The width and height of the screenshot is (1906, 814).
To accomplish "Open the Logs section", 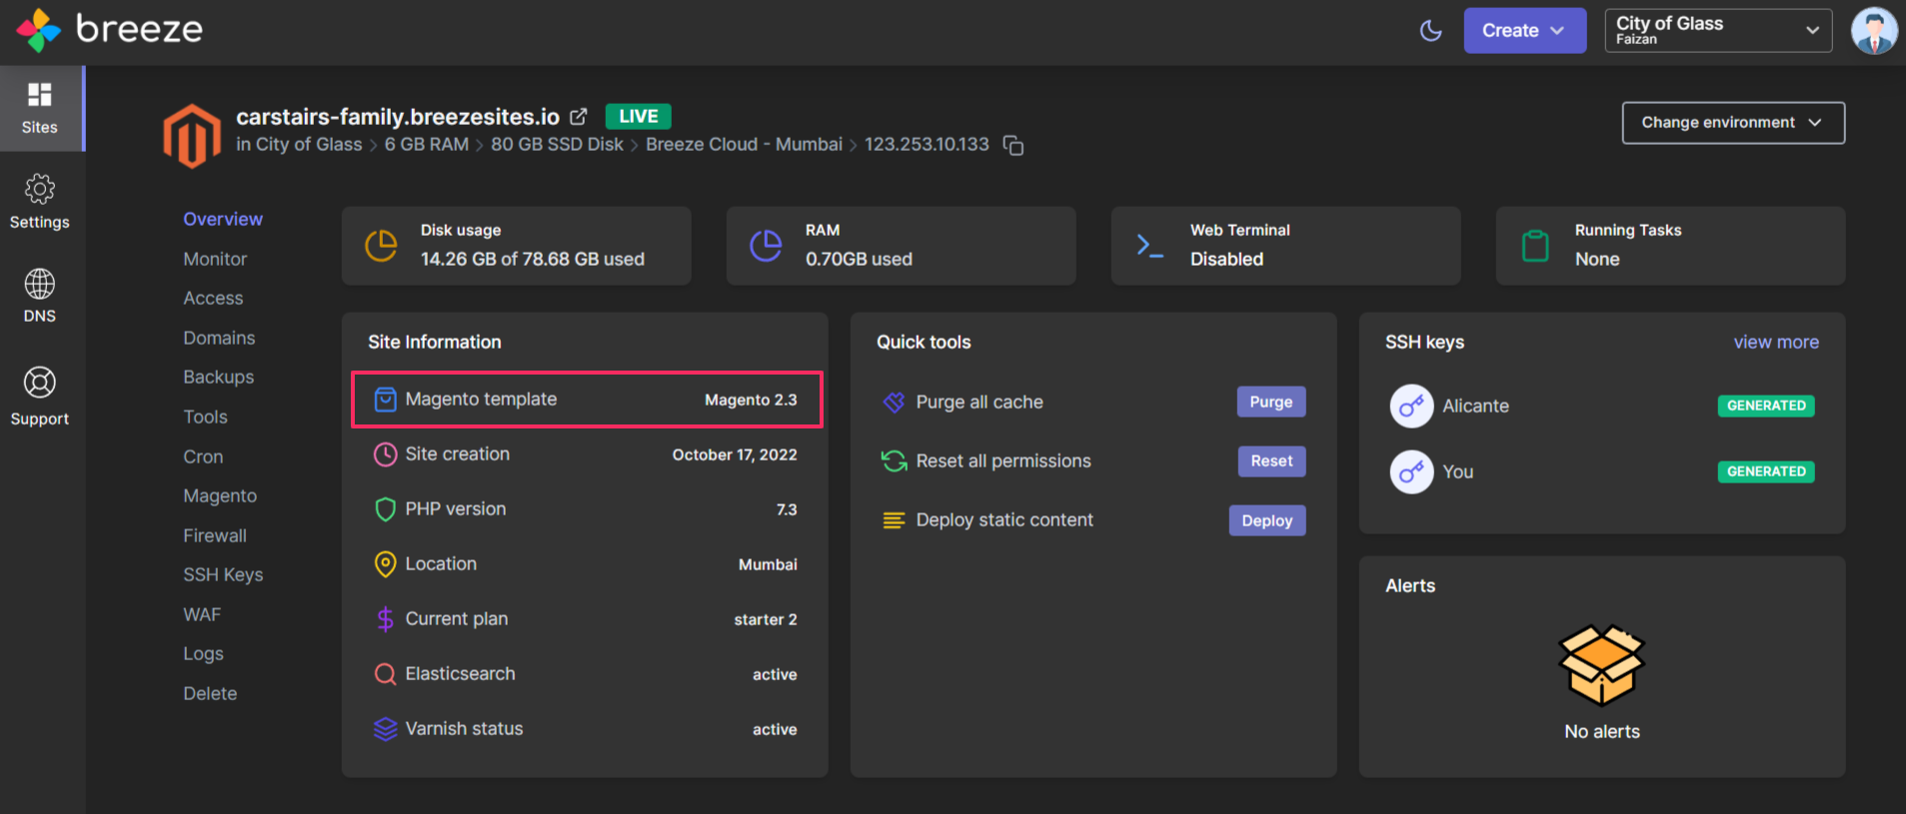I will (203, 654).
